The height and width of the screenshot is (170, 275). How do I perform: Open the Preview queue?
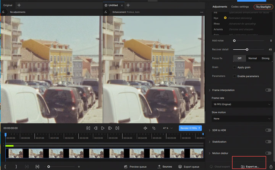pyautogui.click(x=135, y=167)
